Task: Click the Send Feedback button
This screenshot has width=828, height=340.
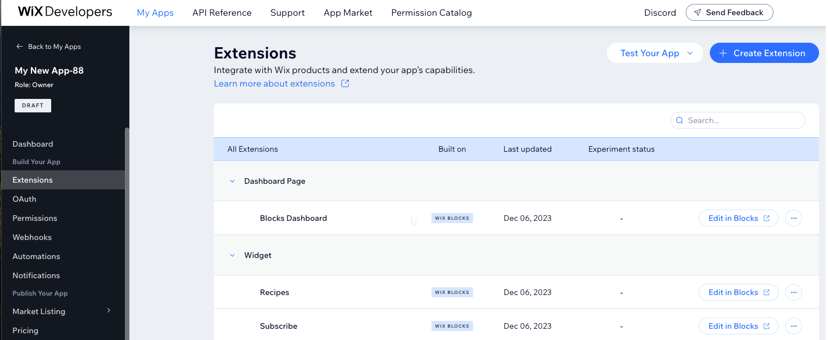Action: click(x=730, y=12)
